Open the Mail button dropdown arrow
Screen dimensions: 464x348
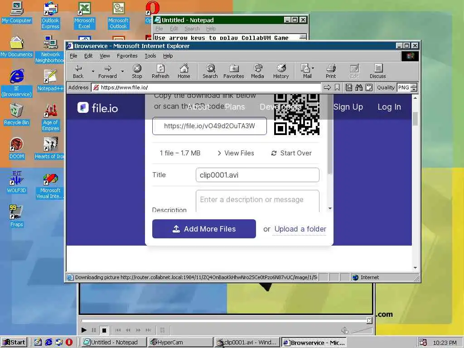click(313, 68)
